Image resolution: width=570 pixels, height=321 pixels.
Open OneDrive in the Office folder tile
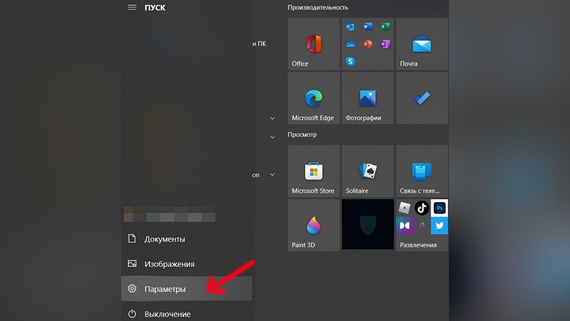click(351, 44)
